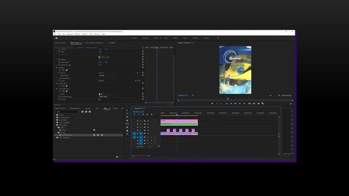The height and width of the screenshot is (196, 349).
Task: Select the Slip tool
Action: pos(127,124)
